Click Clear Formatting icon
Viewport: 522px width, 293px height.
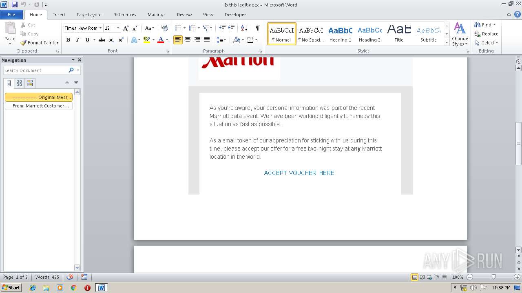[165, 28]
